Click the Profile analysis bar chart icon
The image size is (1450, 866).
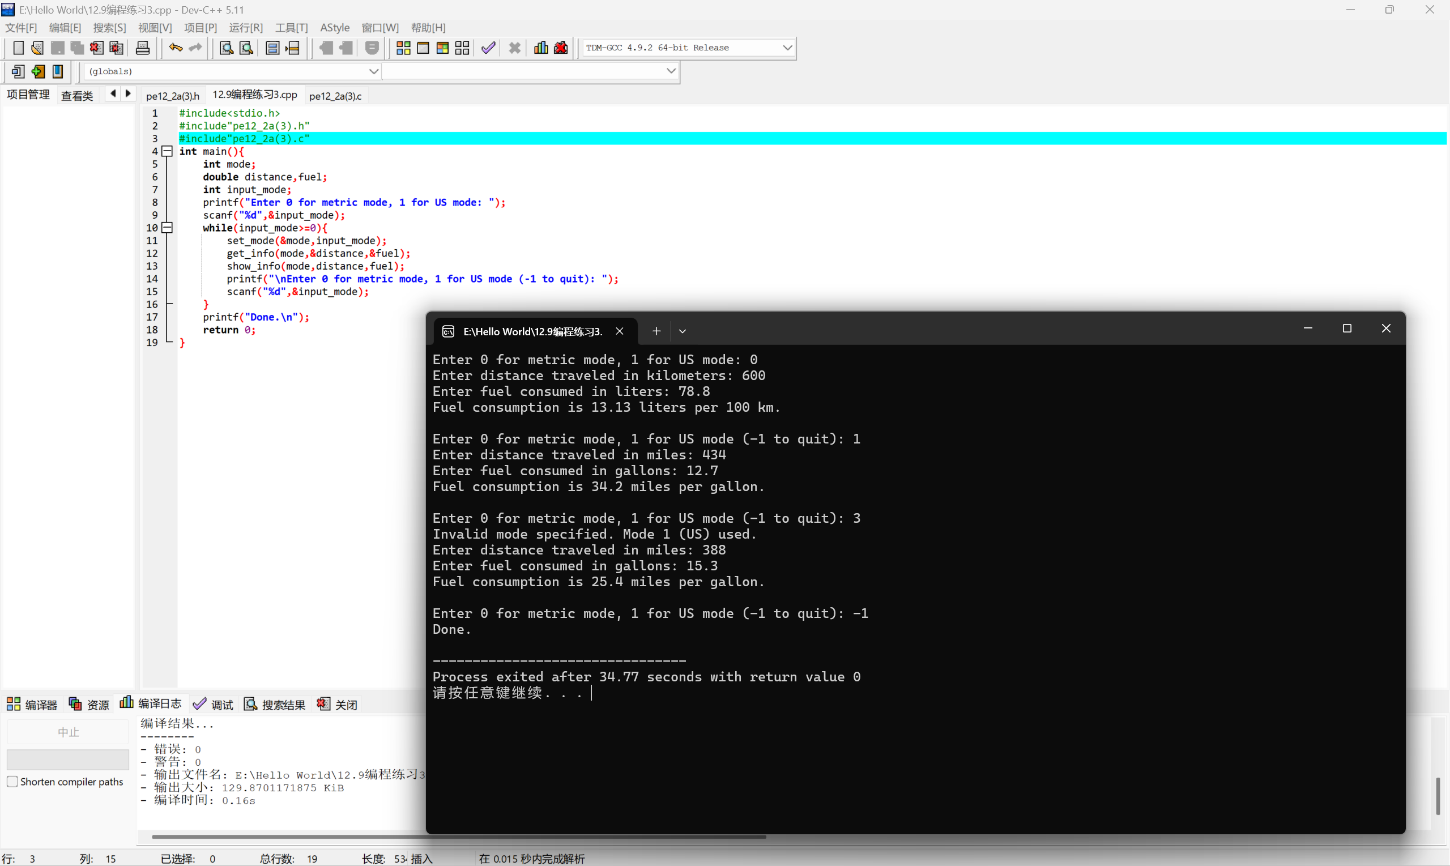(541, 48)
